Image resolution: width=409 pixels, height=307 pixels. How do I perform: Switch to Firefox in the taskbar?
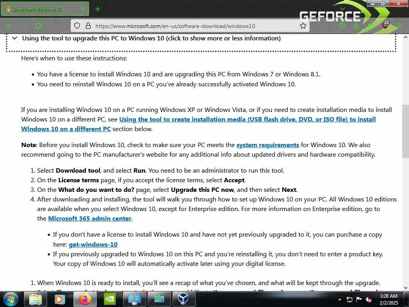pos(85,299)
